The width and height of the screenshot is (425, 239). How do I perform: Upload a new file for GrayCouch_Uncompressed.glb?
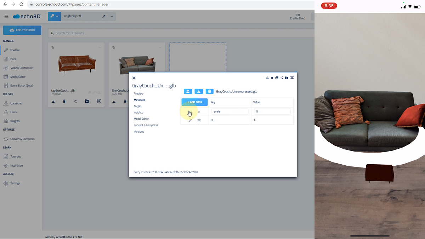click(x=188, y=91)
